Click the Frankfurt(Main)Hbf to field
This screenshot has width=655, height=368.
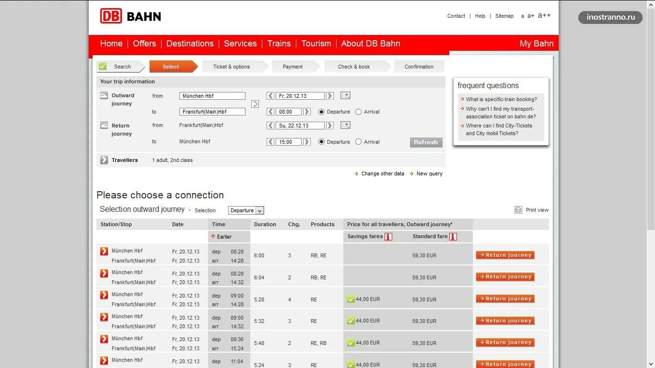pos(212,112)
